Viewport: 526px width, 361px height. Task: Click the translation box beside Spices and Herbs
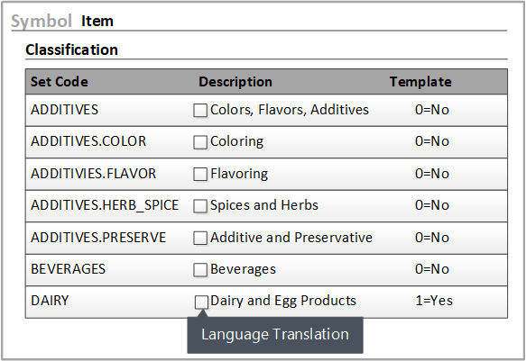click(x=200, y=206)
